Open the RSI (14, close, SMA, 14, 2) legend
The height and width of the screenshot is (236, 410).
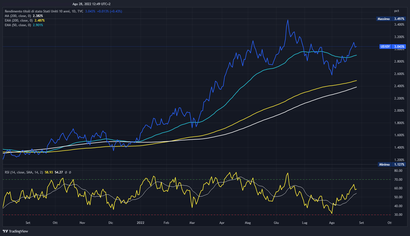[24, 172]
